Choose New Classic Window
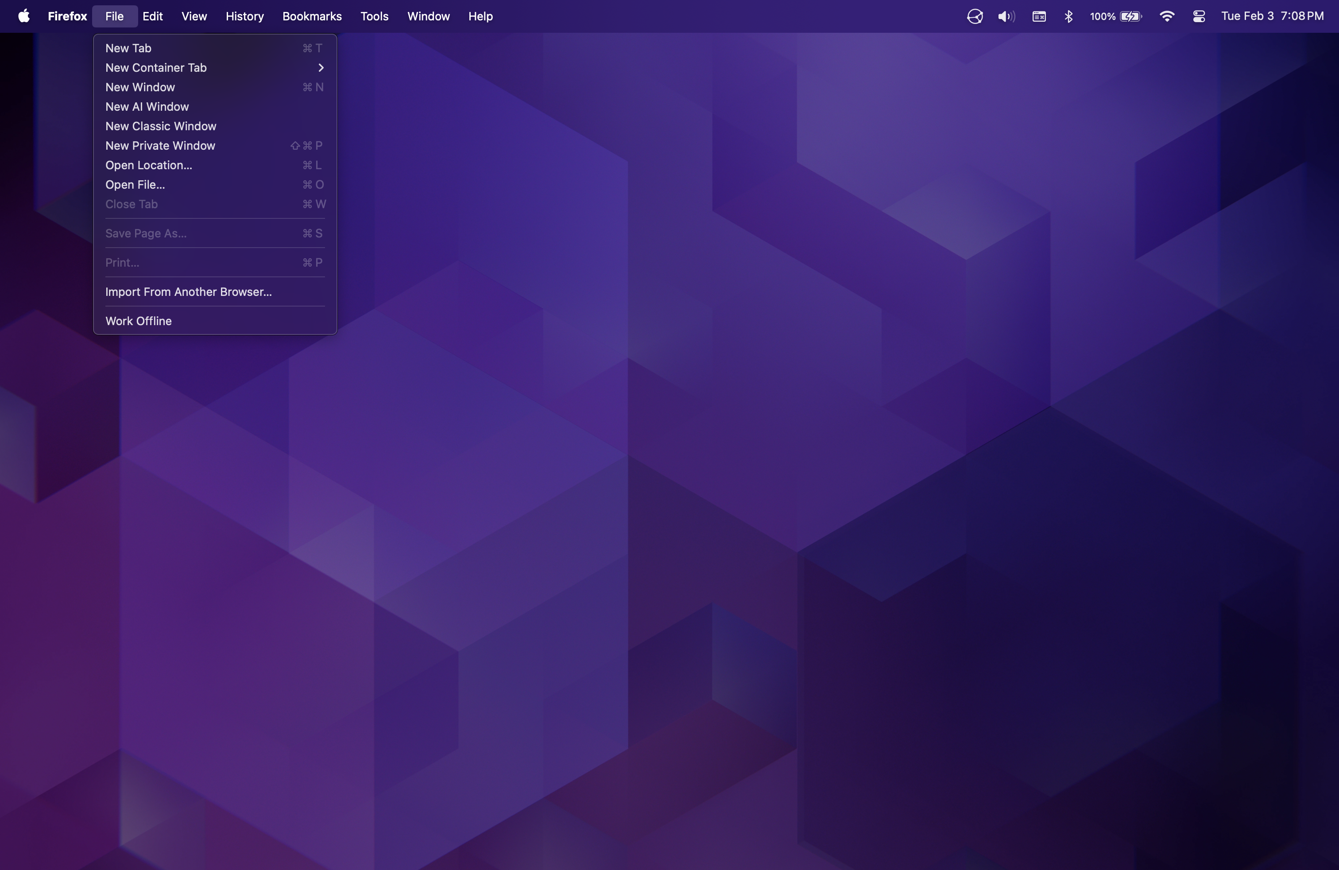This screenshot has height=870, width=1339. (x=160, y=126)
